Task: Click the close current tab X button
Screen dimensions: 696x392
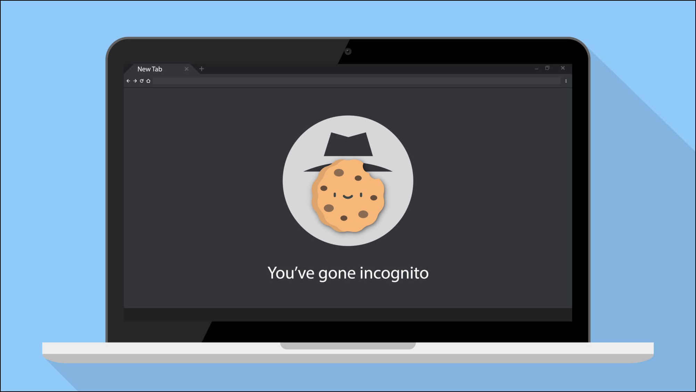Action: (x=188, y=69)
